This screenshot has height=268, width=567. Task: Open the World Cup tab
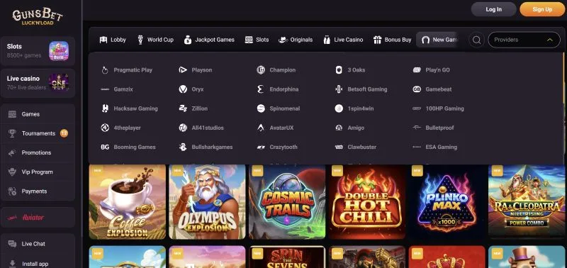[x=155, y=40]
